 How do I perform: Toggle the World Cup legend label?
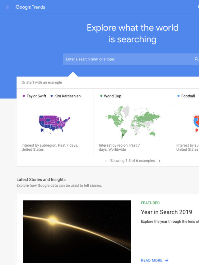(x=113, y=96)
